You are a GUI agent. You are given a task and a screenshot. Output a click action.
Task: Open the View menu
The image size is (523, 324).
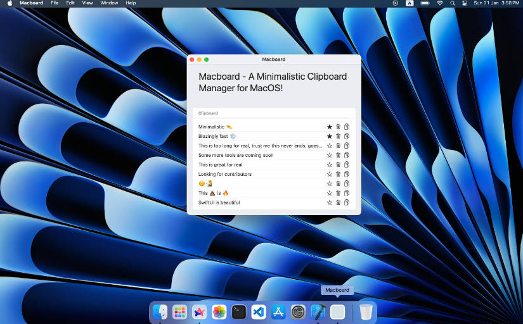[87, 3]
